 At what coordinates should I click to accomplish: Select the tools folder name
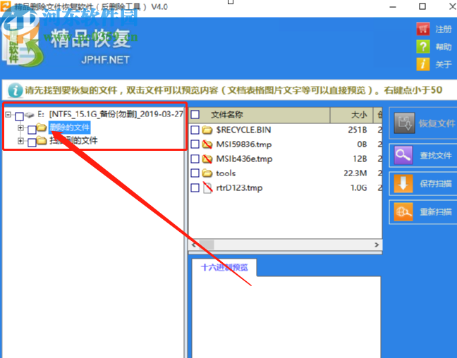tap(226, 173)
